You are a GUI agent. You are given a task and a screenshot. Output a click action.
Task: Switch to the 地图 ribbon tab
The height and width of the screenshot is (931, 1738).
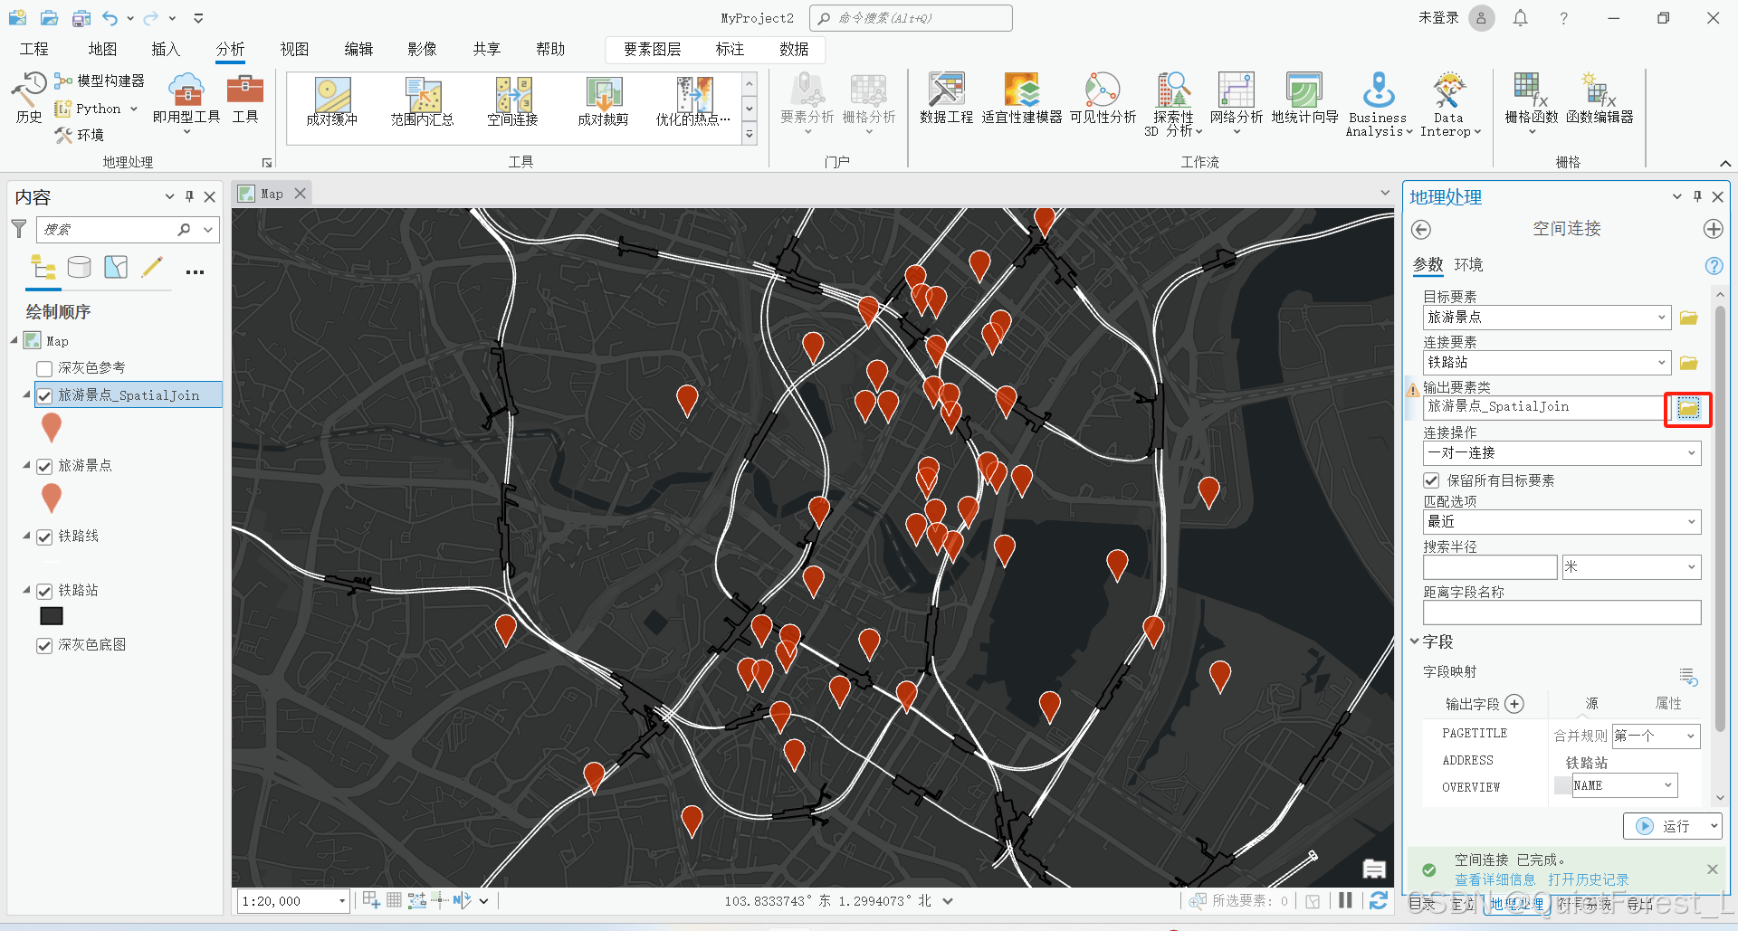102,49
